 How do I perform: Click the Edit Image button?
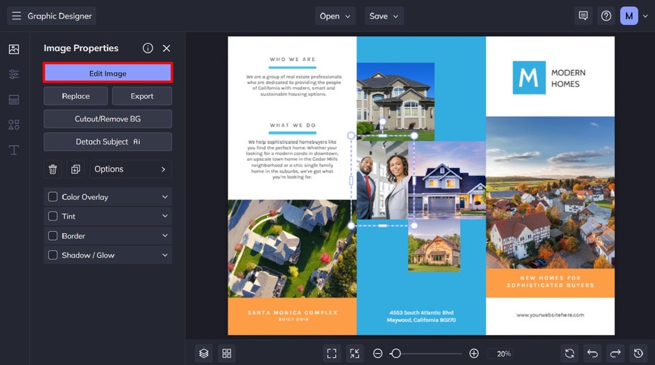click(108, 73)
